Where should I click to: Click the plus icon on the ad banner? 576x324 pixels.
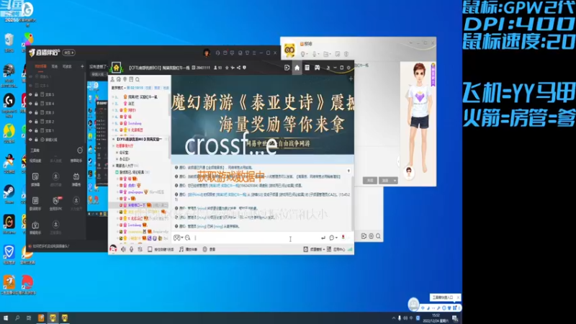click(351, 78)
